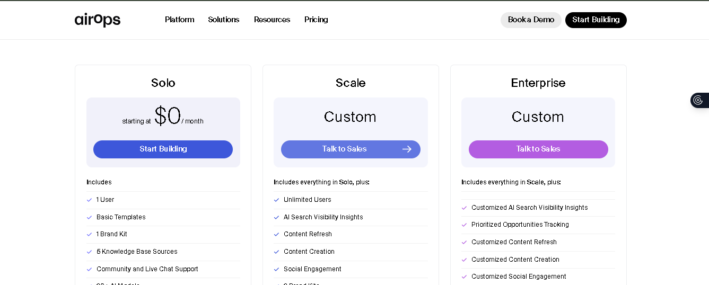Click checkmark beside AI Search Visibility Insights in Scale
Viewport: 709px width, 285px height.
(x=276, y=217)
